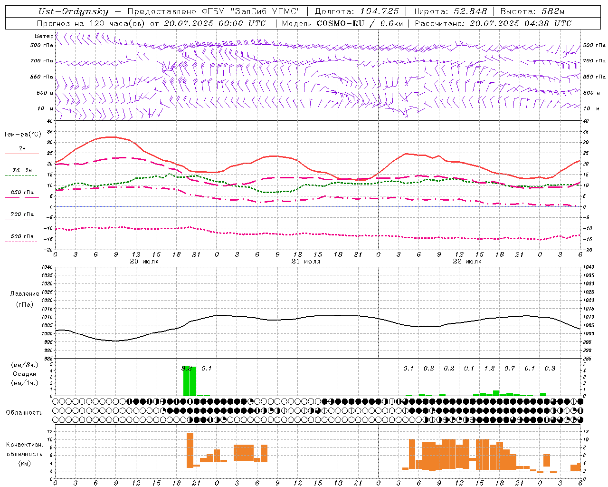Click the 2м temperature legend label
The width and height of the screenshot is (608, 487).
(22, 148)
